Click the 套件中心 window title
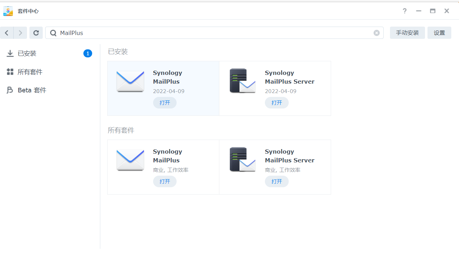 28,11
